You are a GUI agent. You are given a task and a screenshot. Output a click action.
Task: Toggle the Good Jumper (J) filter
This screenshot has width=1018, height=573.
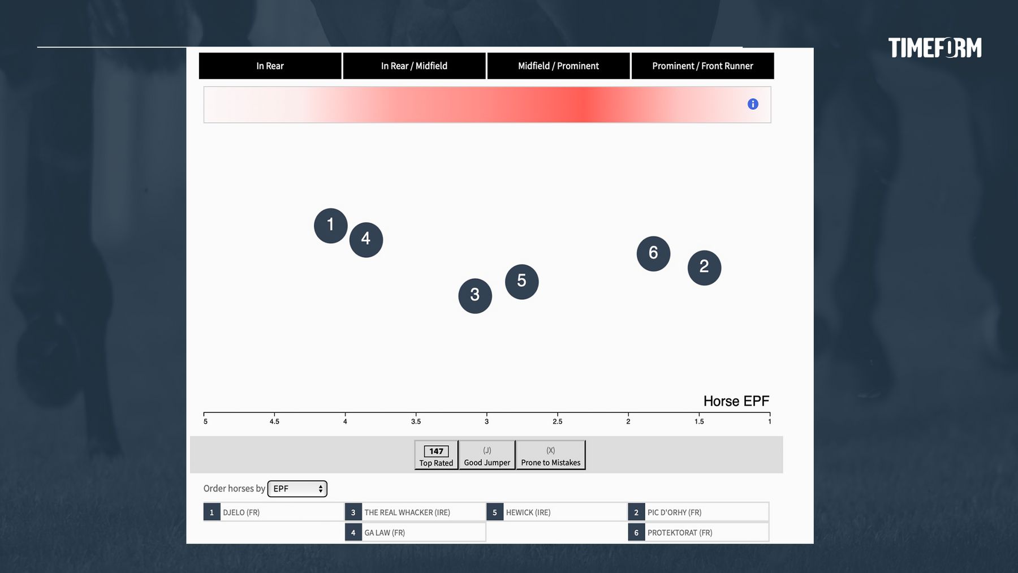click(x=487, y=455)
